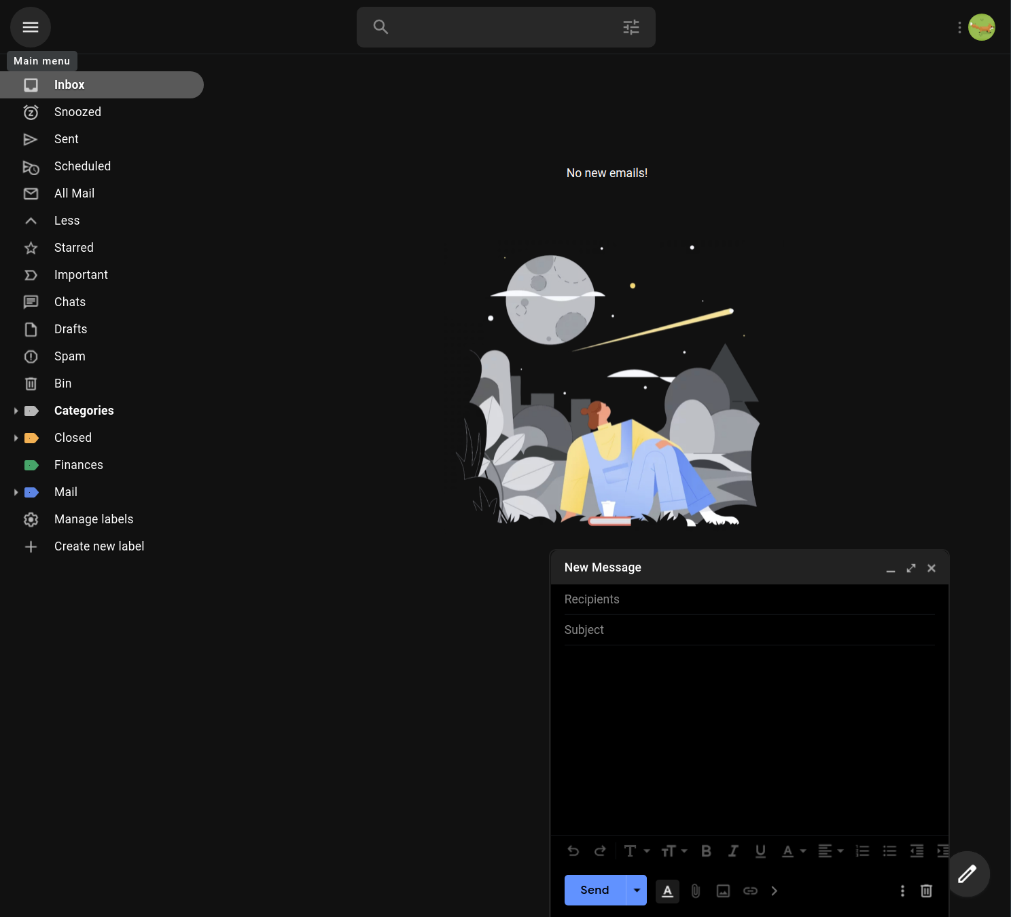This screenshot has height=917, width=1011.
Task: Open more options in compose footer
Action: tap(902, 891)
